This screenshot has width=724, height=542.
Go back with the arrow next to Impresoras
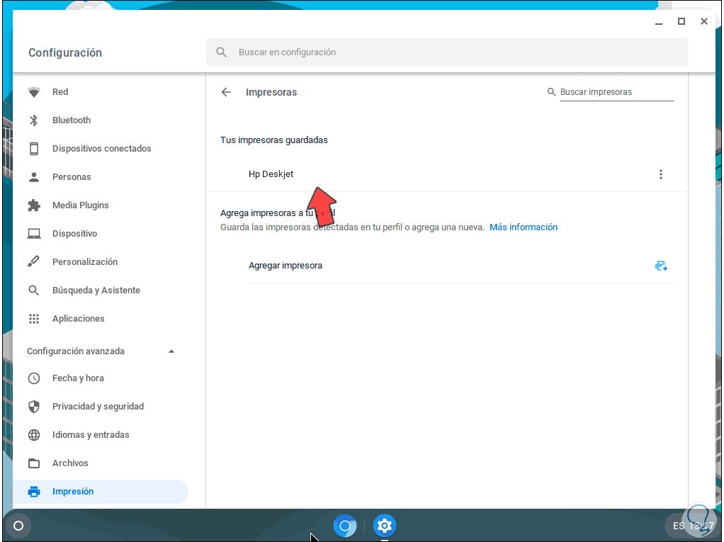[x=226, y=92]
